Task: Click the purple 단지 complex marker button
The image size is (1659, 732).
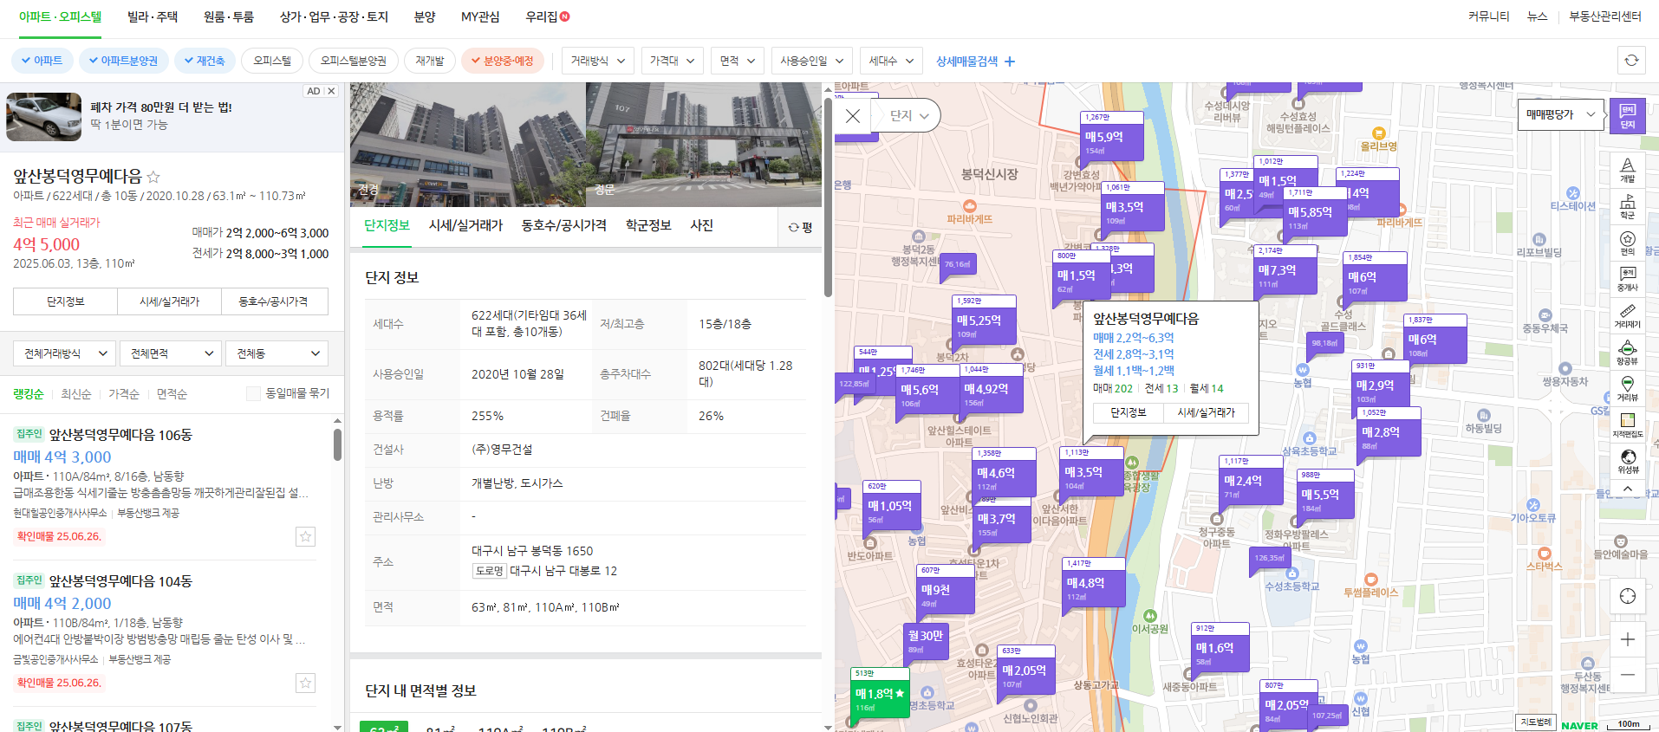Action: tap(1627, 115)
